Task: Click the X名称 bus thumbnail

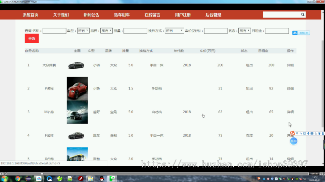Action: point(77,154)
